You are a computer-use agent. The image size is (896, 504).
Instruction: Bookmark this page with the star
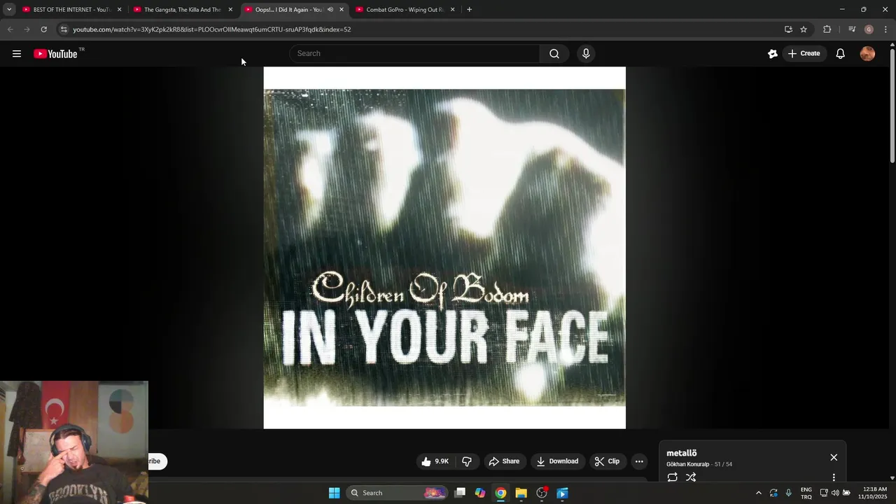pyautogui.click(x=804, y=29)
